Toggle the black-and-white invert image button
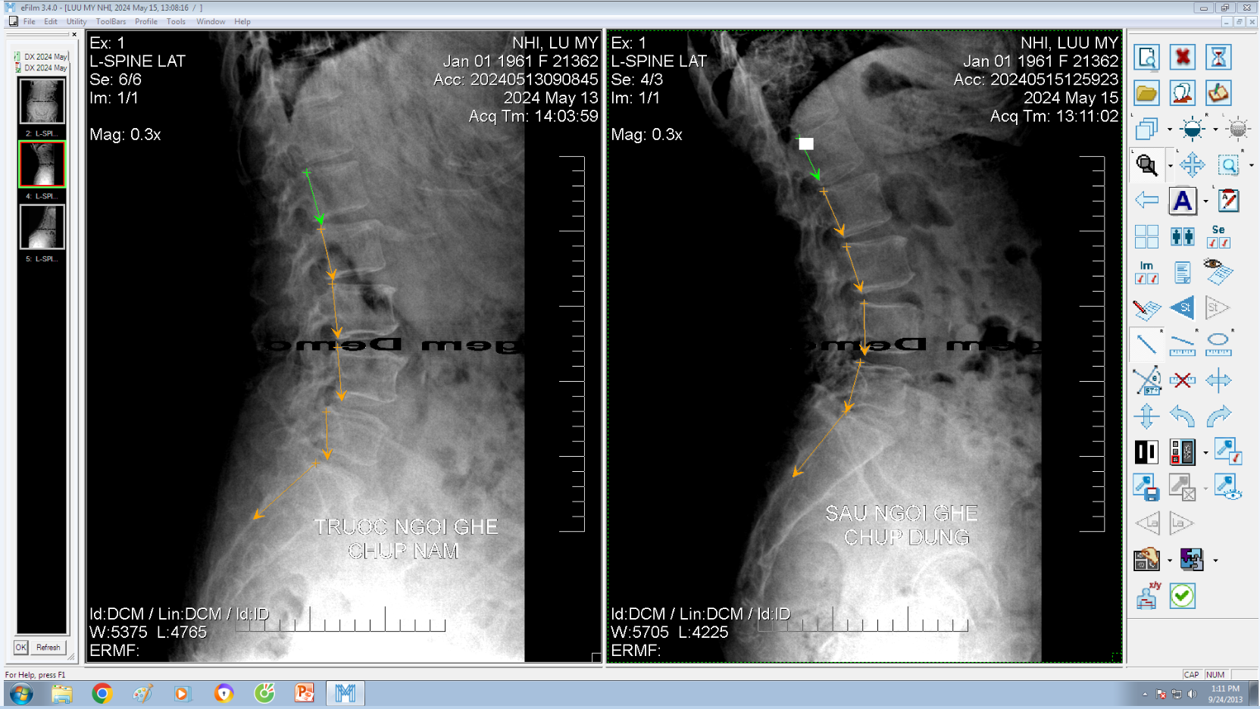This screenshot has width=1260, height=709. [1146, 452]
